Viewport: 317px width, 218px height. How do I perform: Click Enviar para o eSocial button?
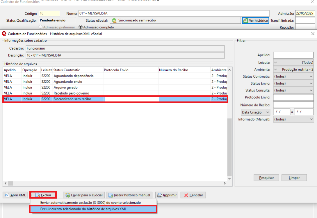84,195
